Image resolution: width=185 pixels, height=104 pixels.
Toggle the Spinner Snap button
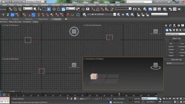tap(107, 9)
